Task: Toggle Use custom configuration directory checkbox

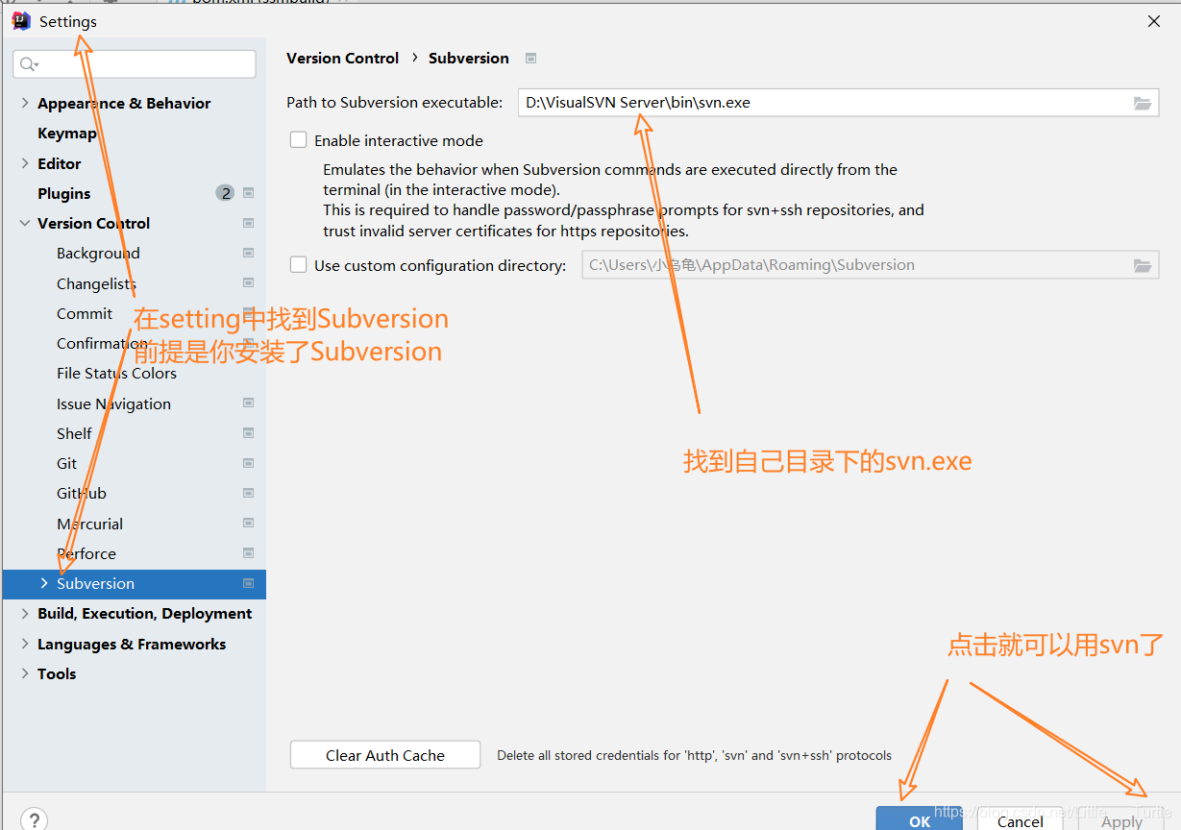Action: click(299, 265)
